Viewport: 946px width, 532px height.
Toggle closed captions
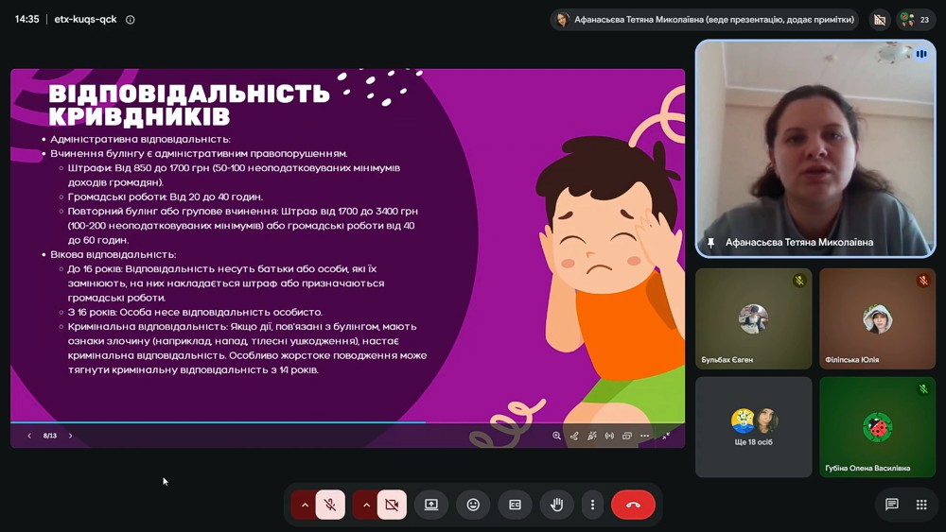point(515,505)
